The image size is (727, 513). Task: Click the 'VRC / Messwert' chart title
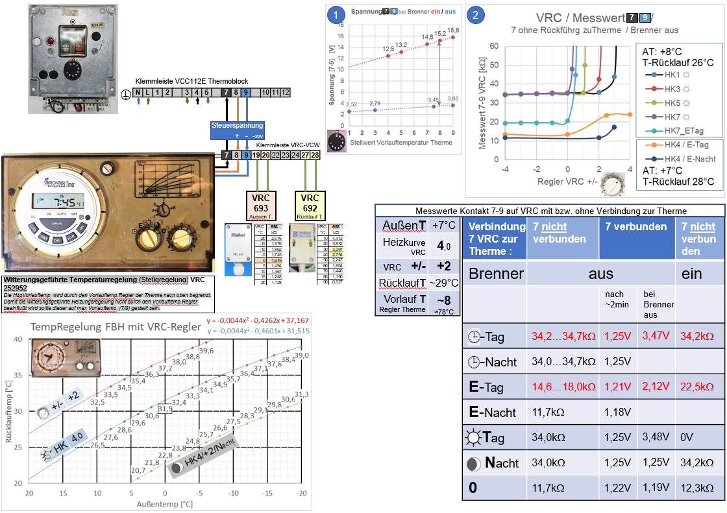click(595, 18)
